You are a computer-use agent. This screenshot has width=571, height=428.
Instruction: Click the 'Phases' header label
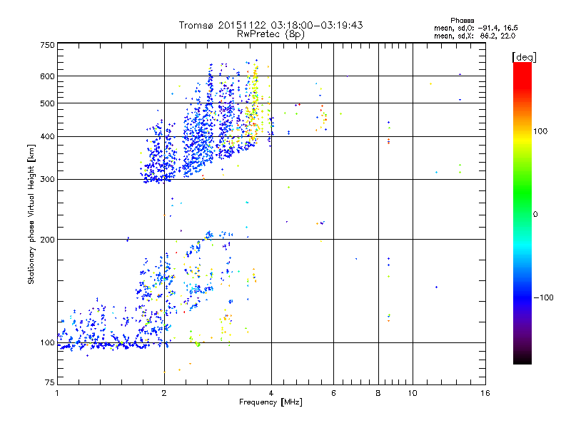462,21
